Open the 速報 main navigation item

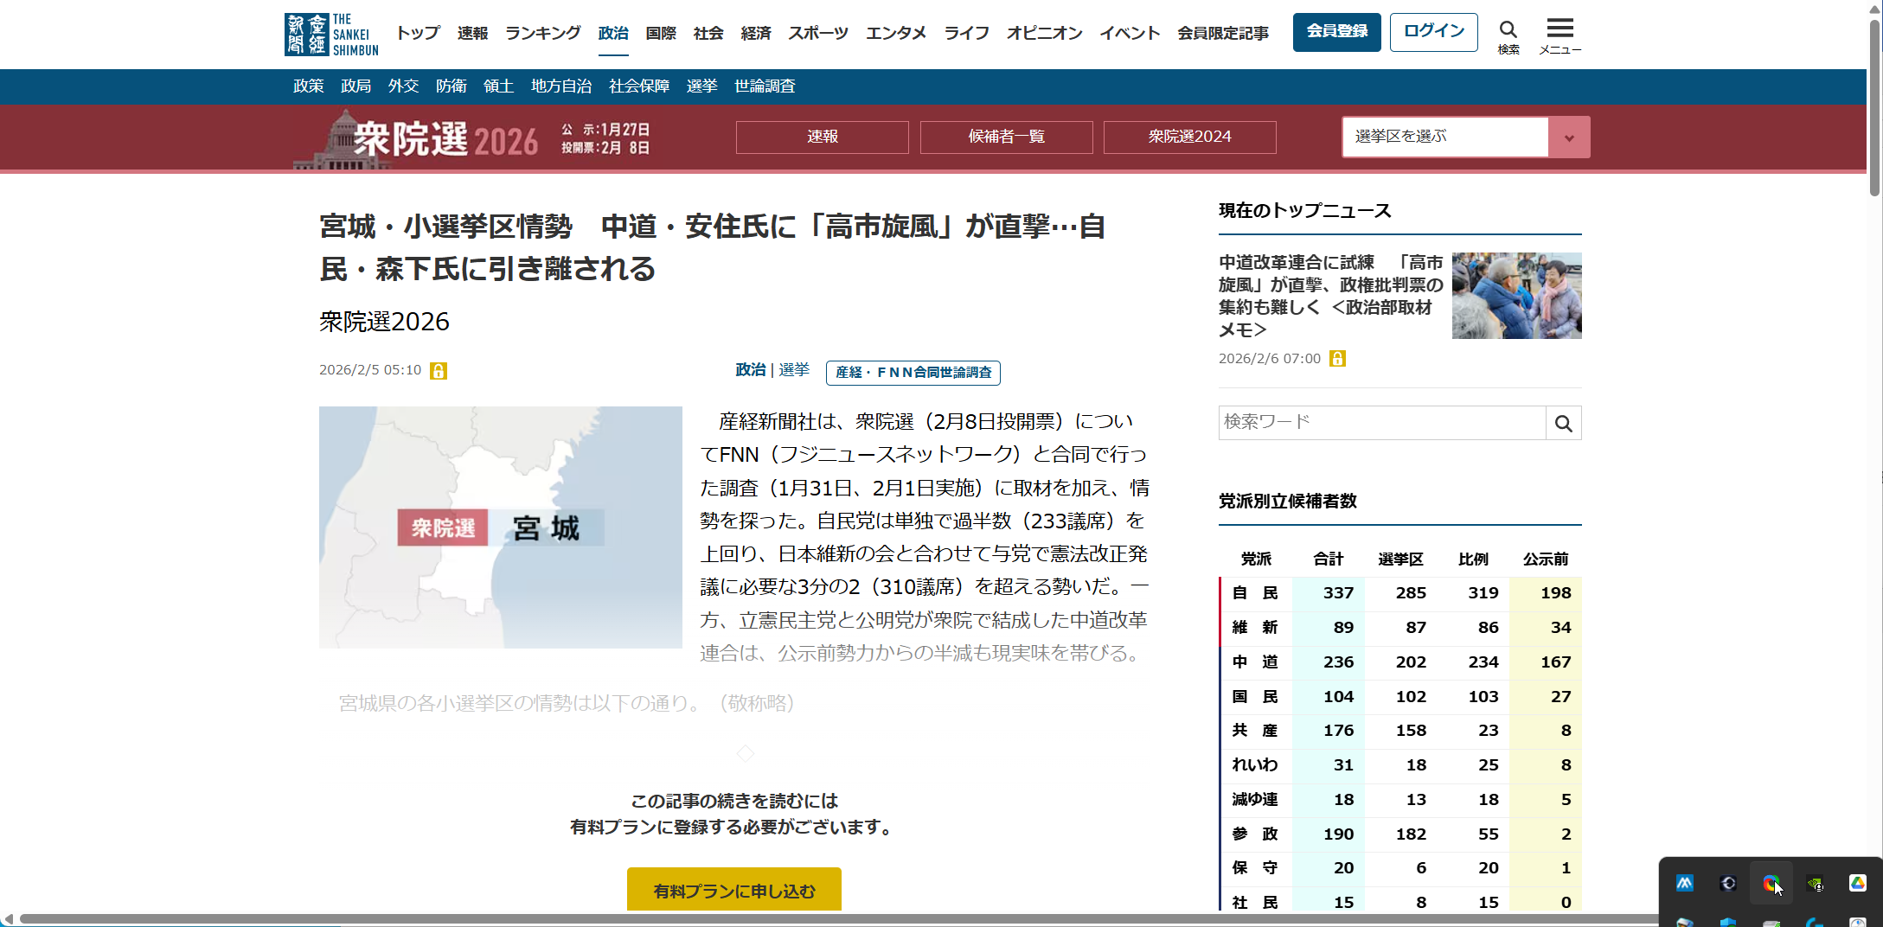coord(472,33)
